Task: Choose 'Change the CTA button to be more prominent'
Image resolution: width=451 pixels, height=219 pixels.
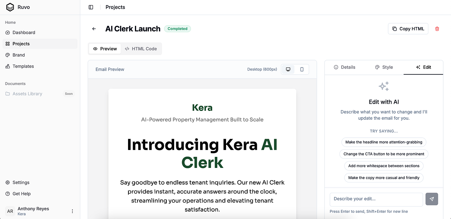Action: 384,154
